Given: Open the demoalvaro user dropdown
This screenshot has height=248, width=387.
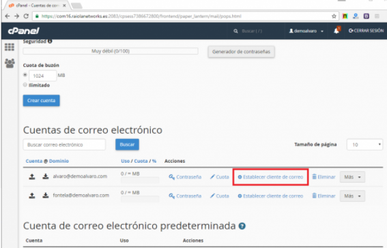Looking at the screenshot, I should [306, 31].
